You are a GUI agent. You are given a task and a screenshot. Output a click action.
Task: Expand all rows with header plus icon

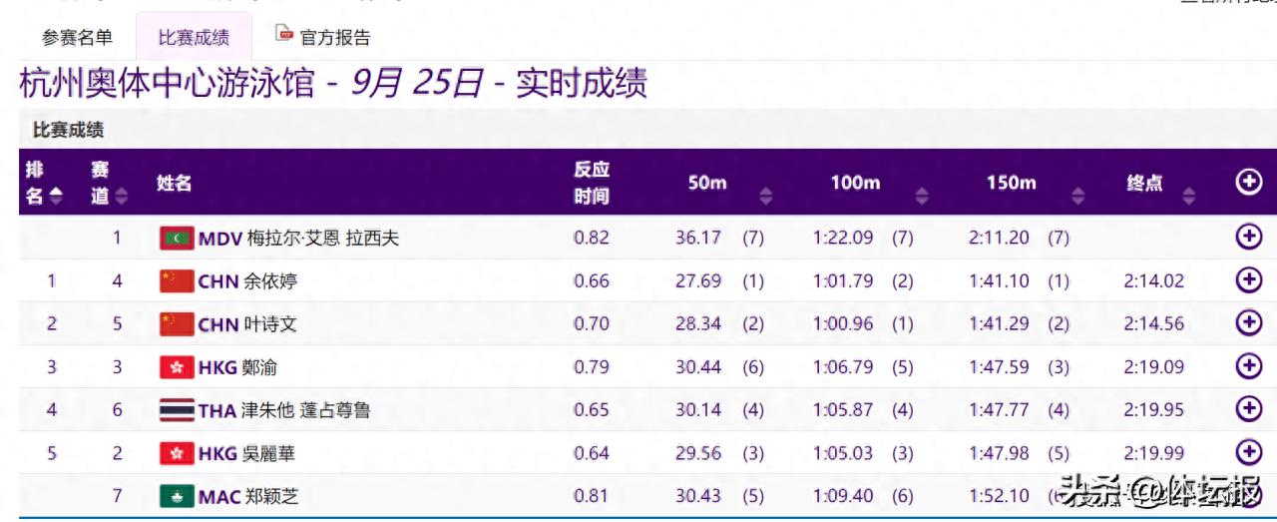point(1248,182)
